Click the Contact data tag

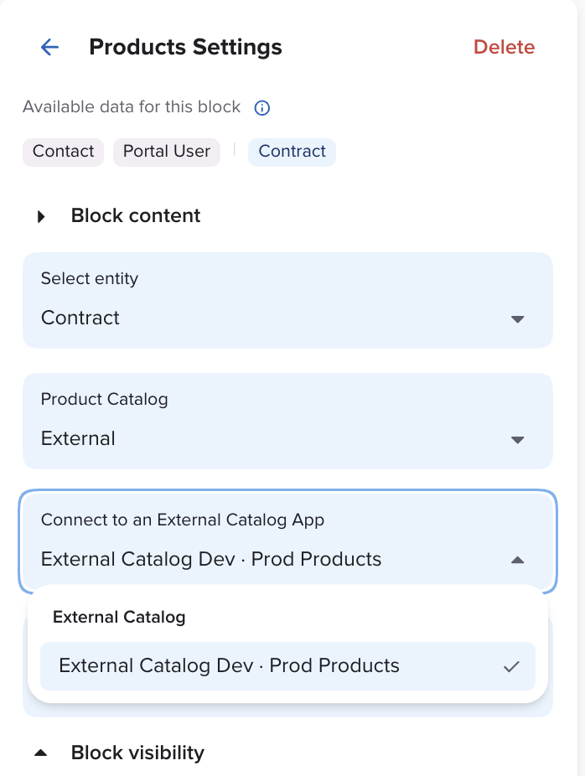point(63,152)
